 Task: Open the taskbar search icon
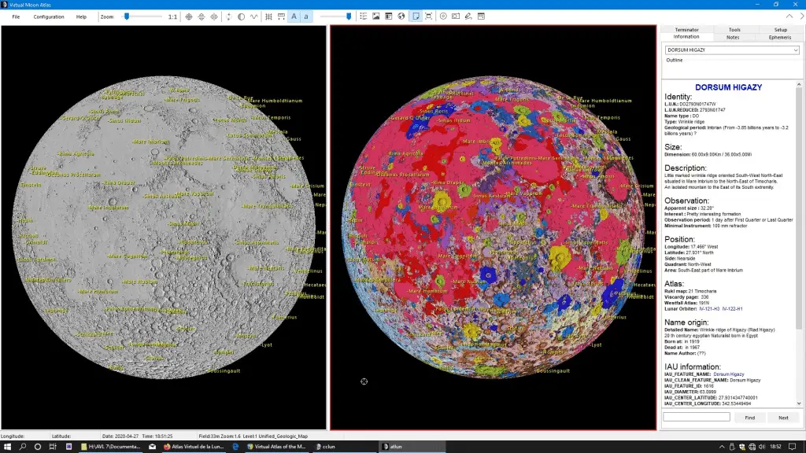pos(23,447)
